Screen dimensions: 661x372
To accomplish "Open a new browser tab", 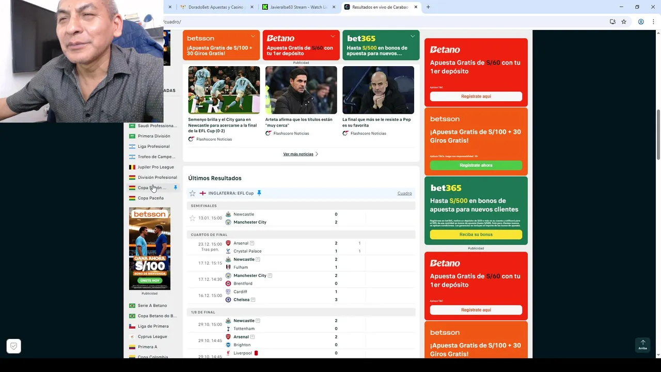I will tap(428, 7).
